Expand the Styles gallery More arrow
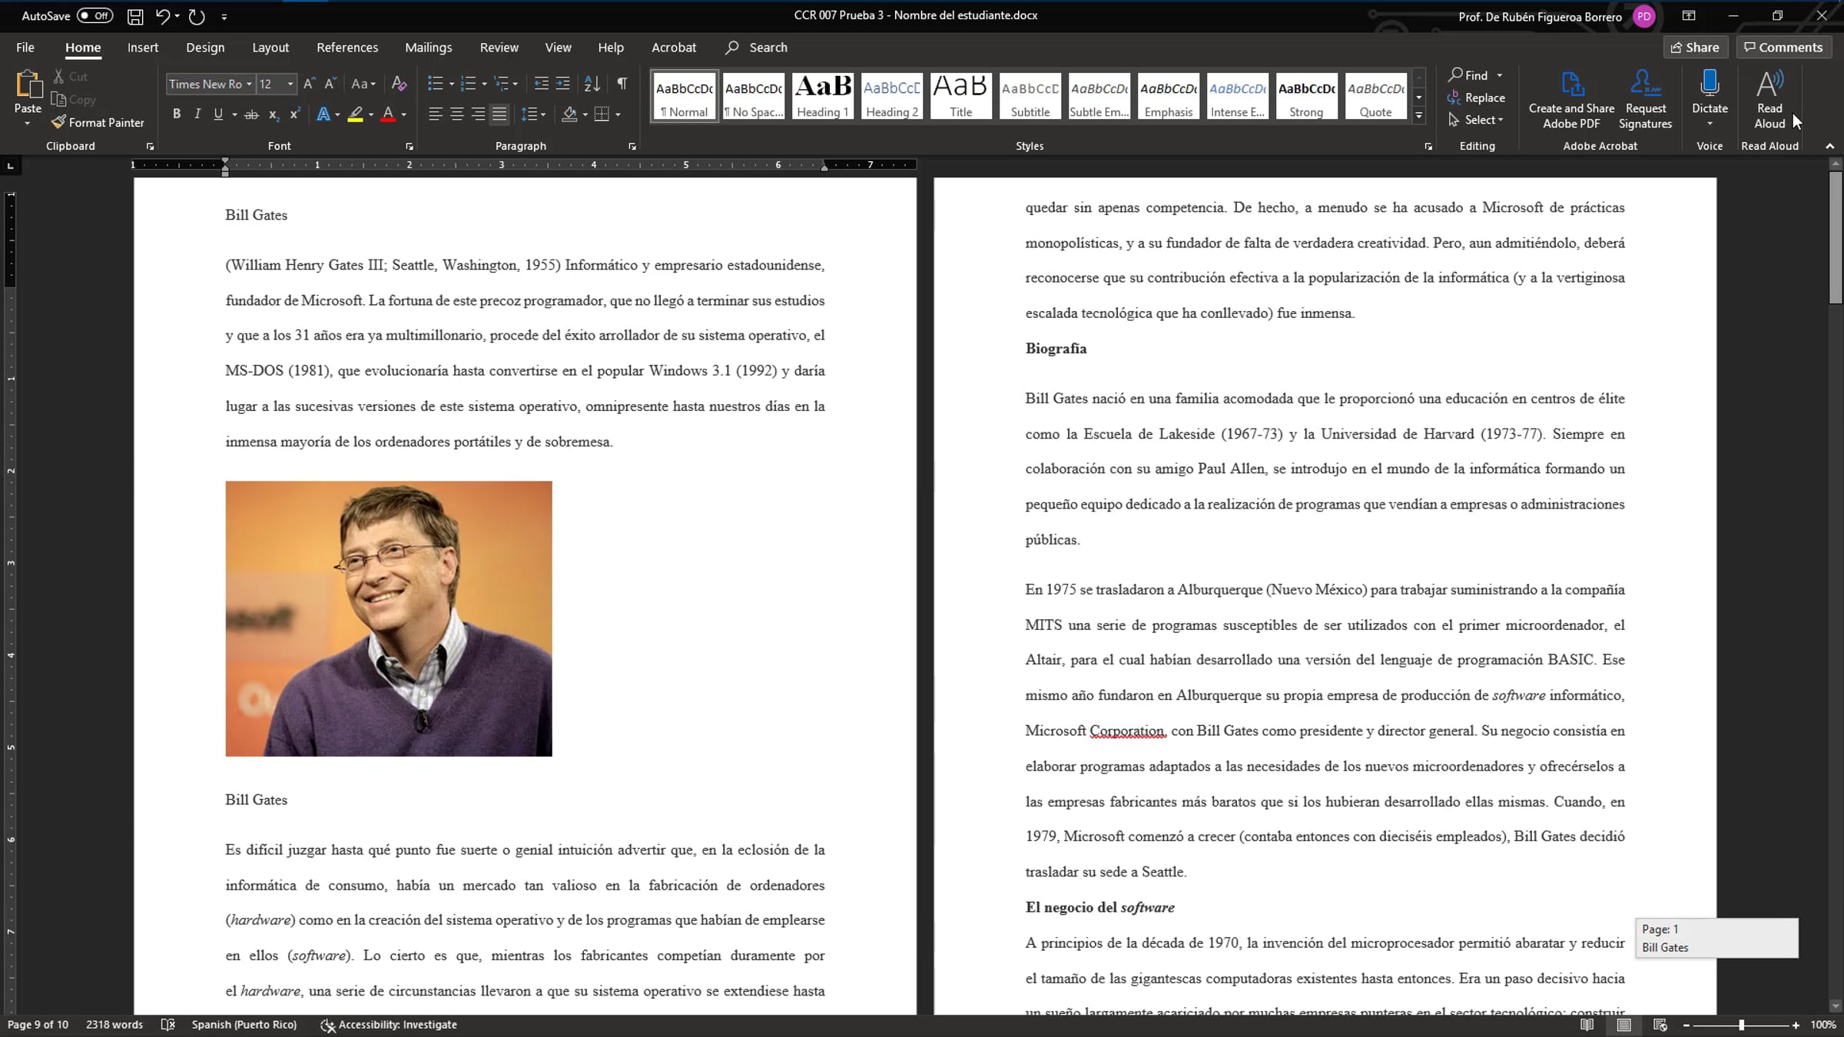This screenshot has height=1037, width=1844. click(1419, 116)
